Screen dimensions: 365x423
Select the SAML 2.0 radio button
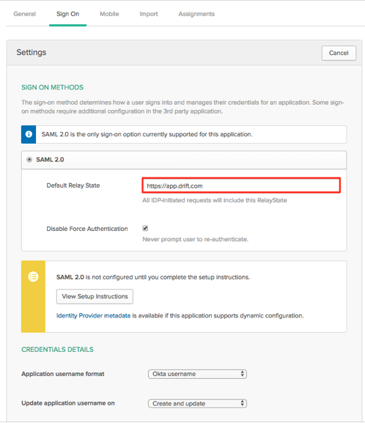[29, 160]
